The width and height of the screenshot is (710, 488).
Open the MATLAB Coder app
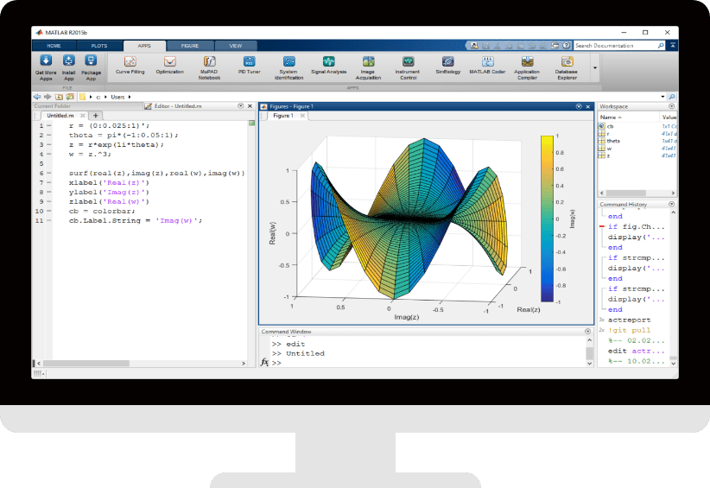pyautogui.click(x=487, y=65)
